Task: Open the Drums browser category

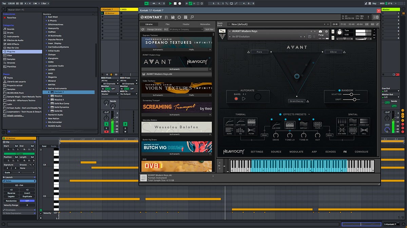Action: click(x=11, y=33)
